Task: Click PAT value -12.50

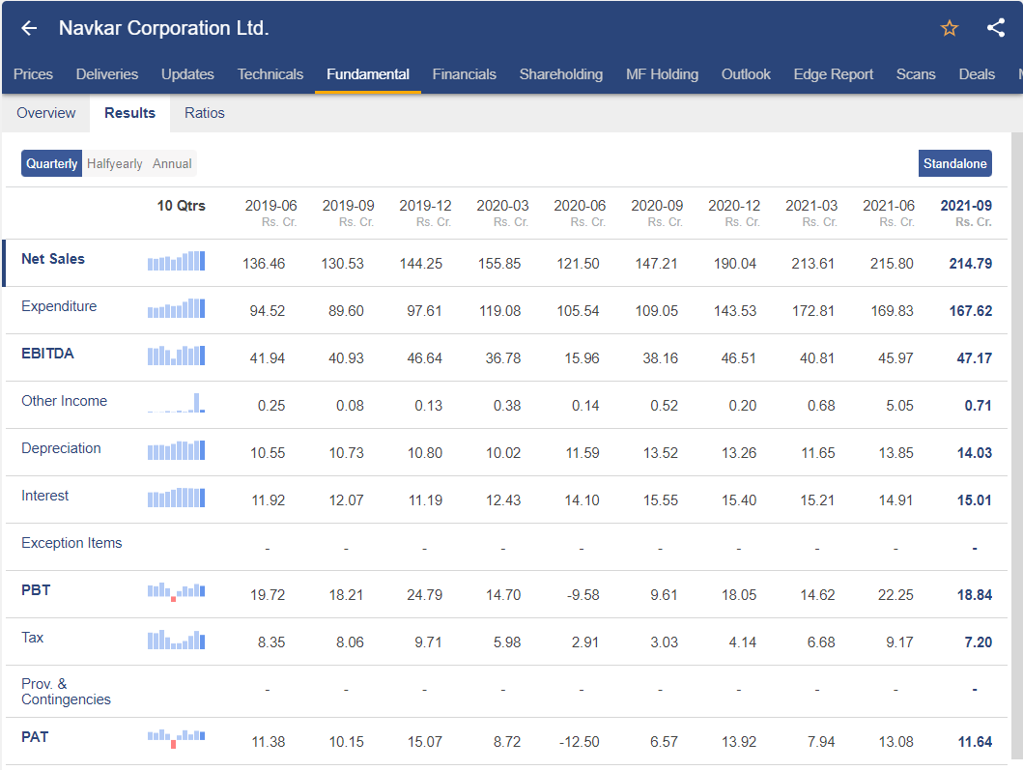Action: 579,742
